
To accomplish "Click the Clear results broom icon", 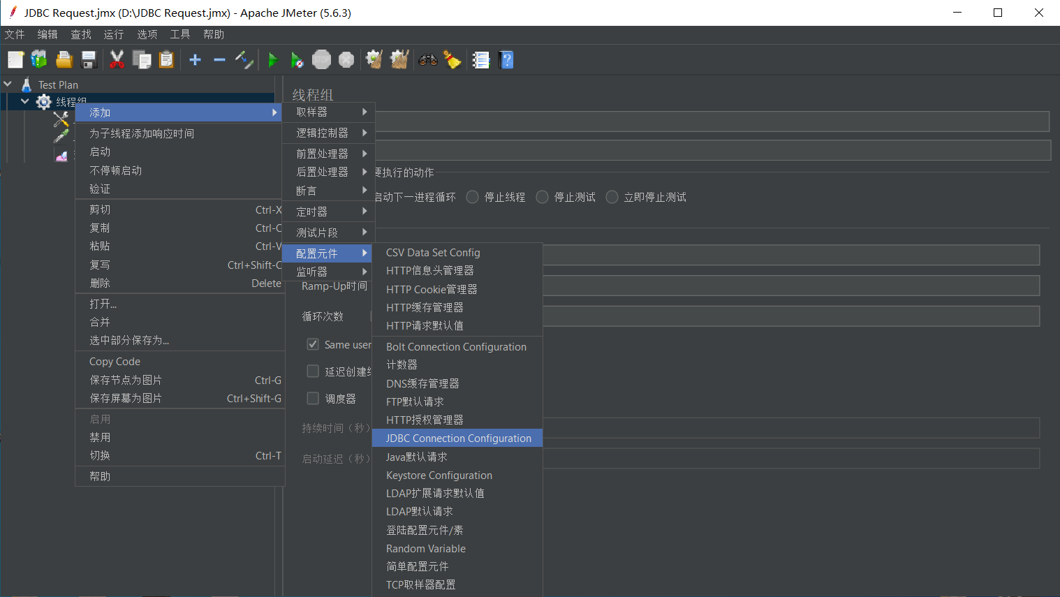I will (374, 60).
